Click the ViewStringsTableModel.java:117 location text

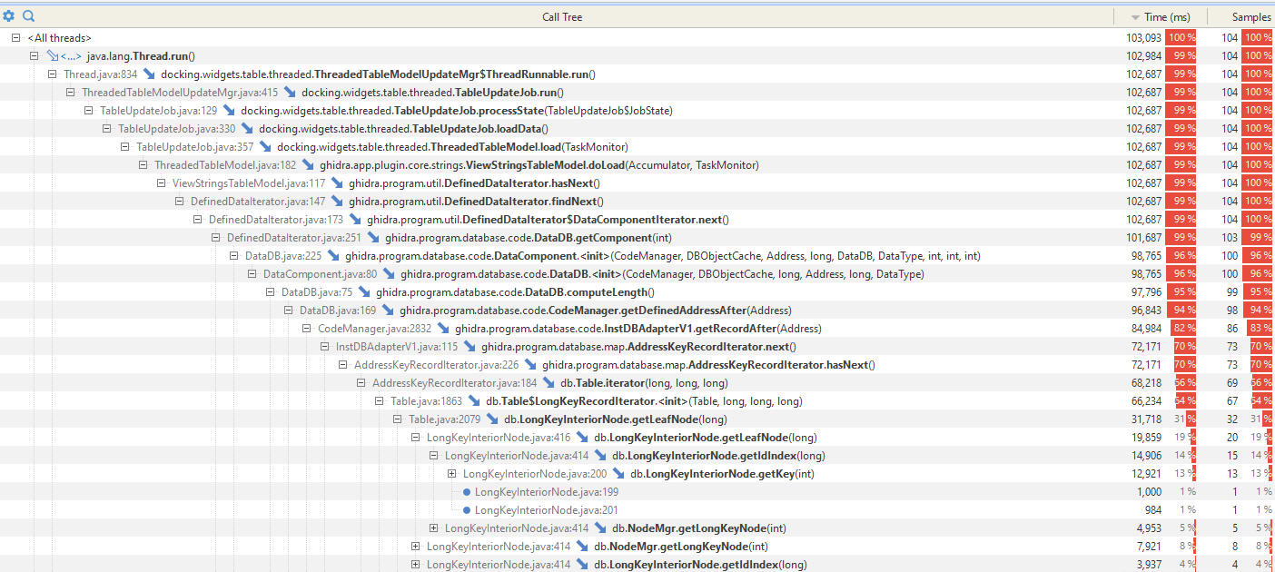249,183
